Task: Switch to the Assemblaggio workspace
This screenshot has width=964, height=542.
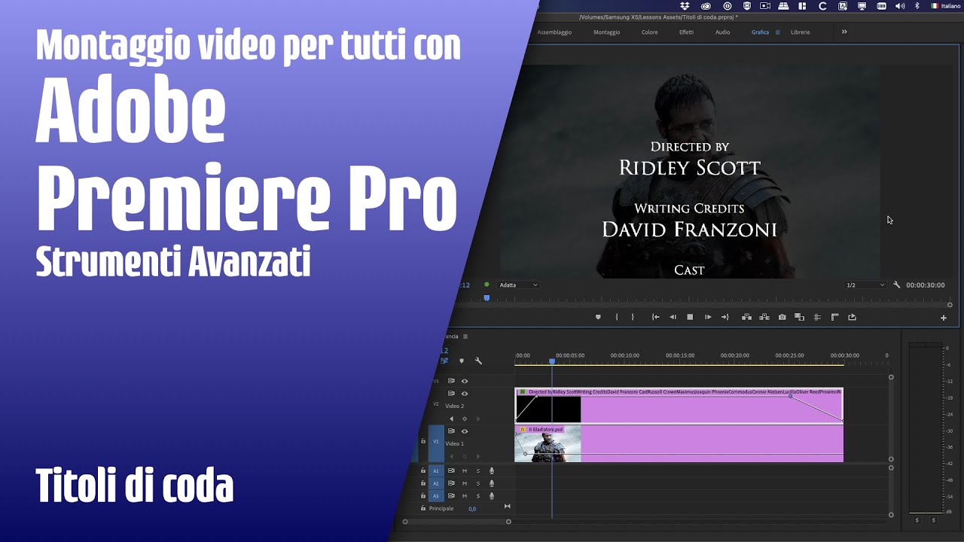Action: tap(554, 32)
